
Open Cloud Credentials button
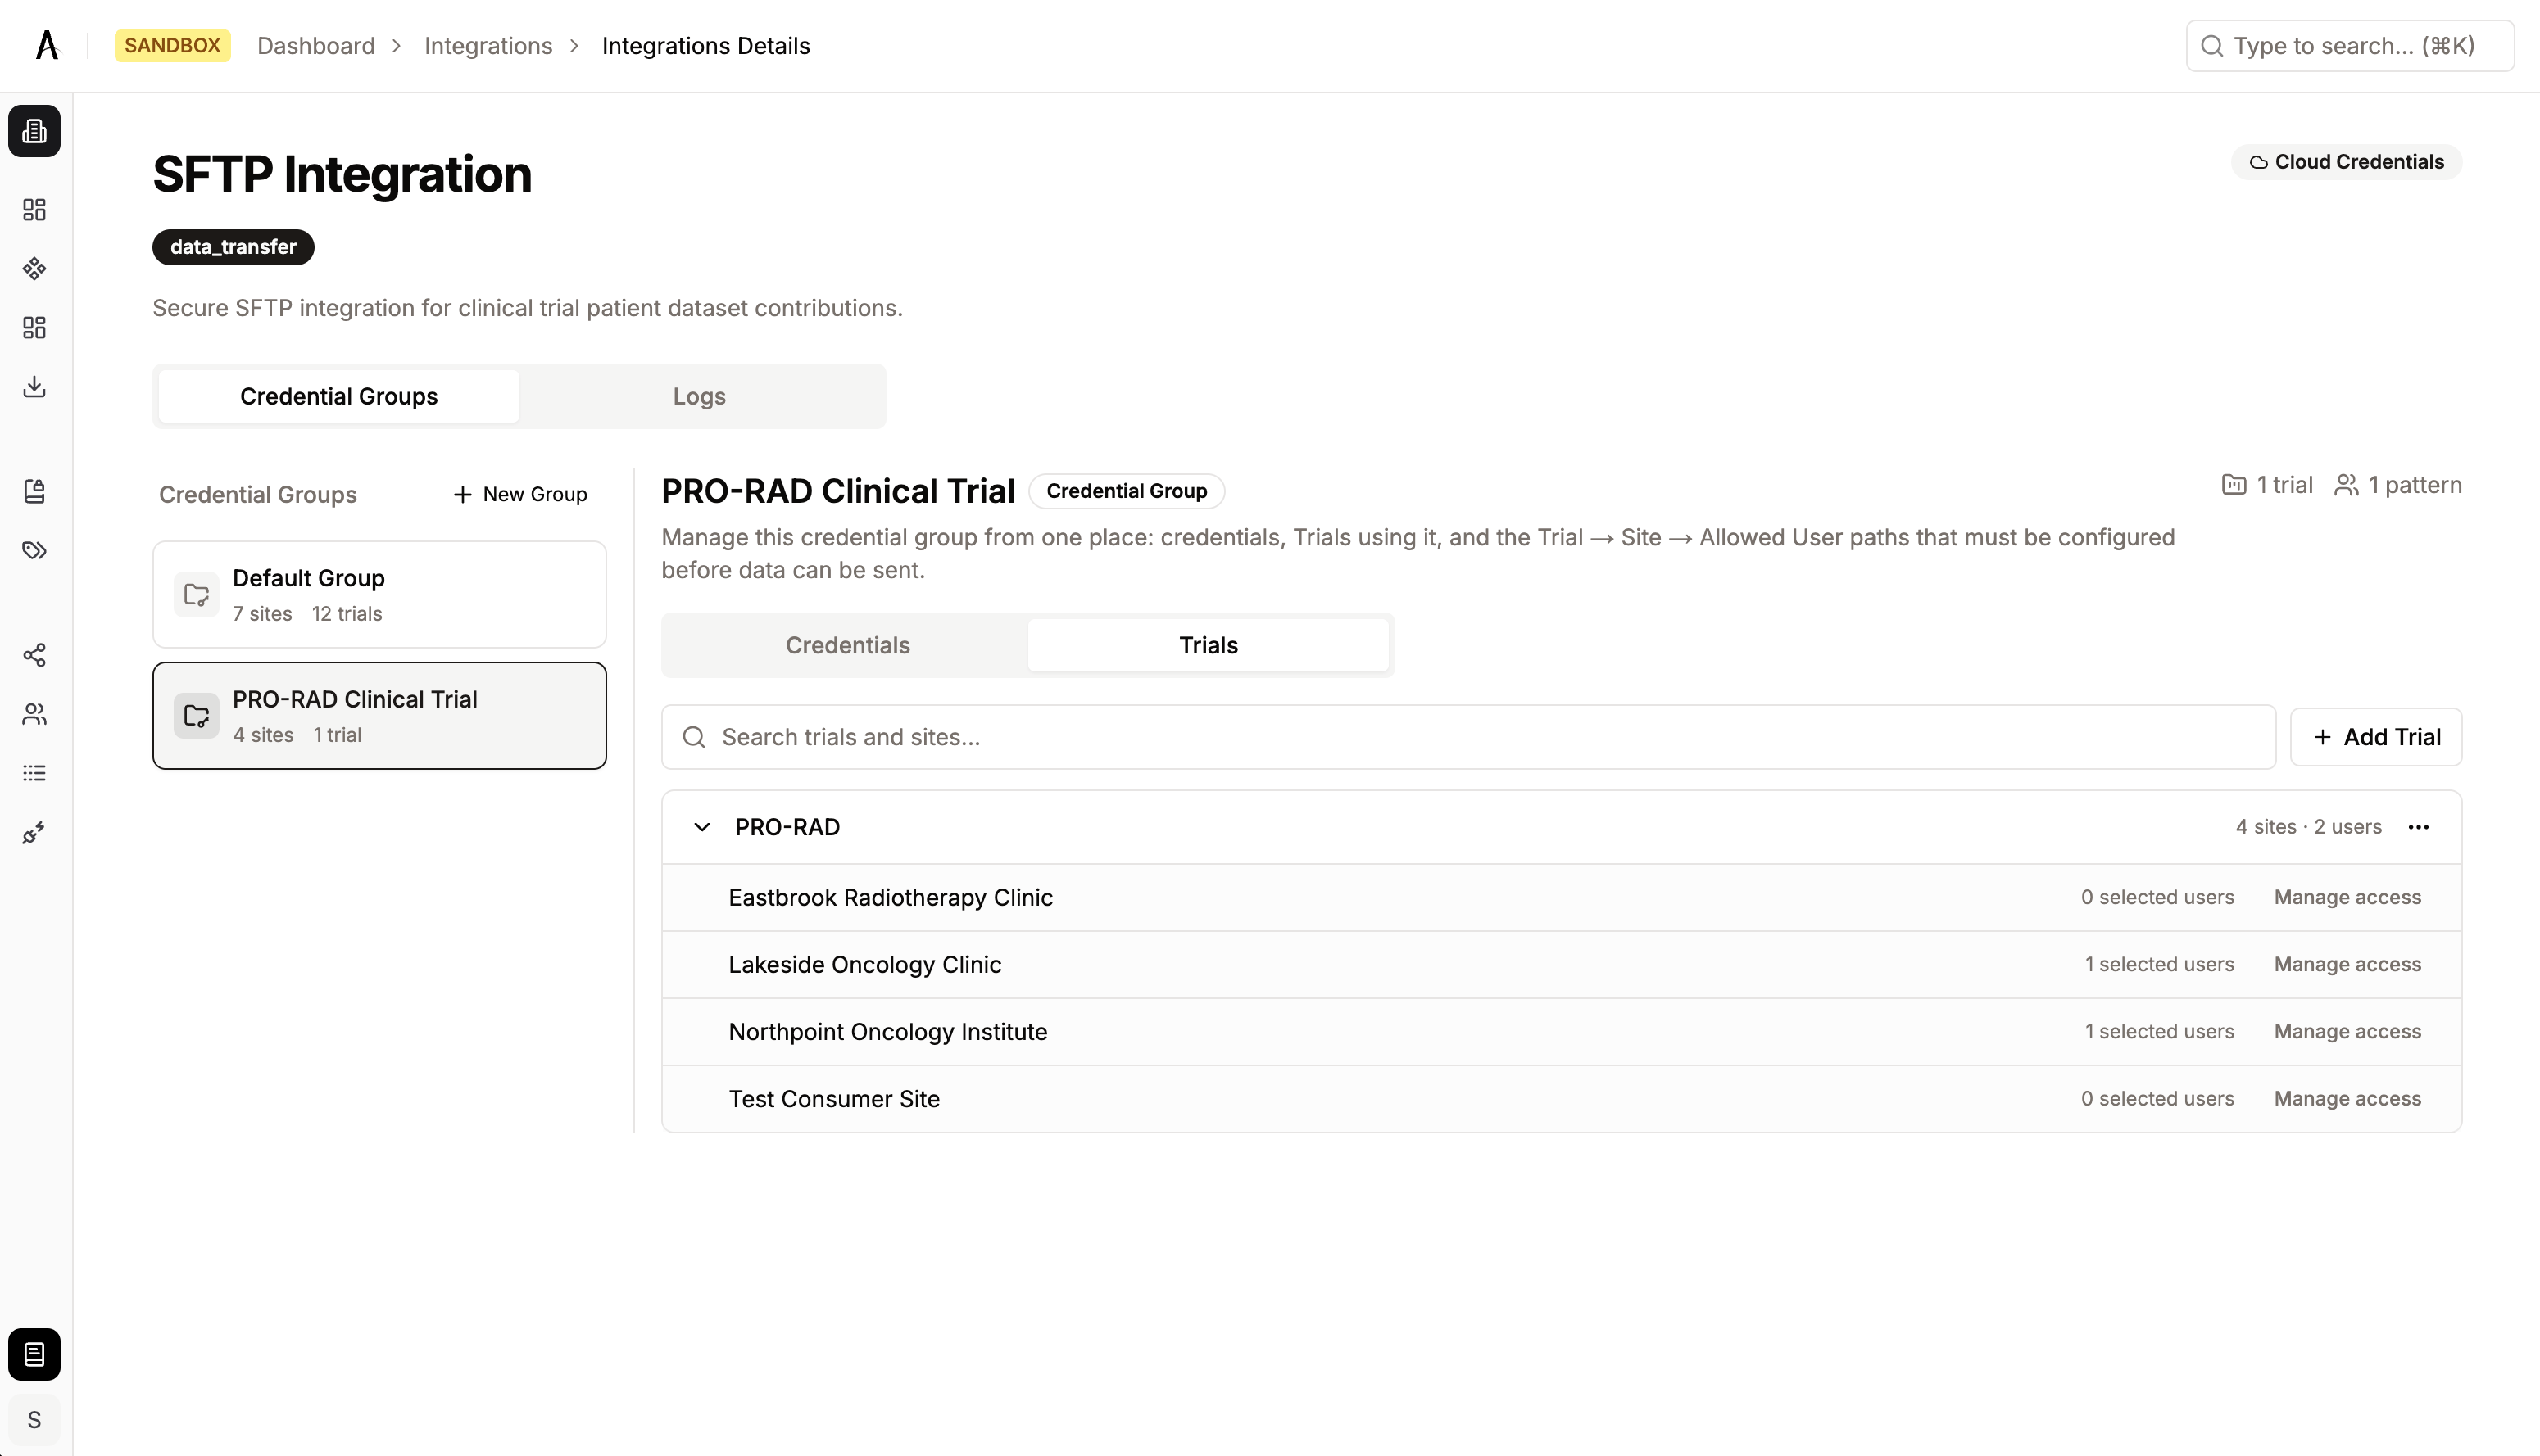(2346, 162)
